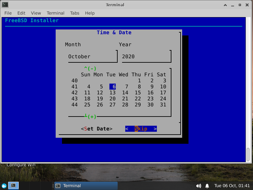
Task: Select day 20 in the calendar
Action: [113, 98]
